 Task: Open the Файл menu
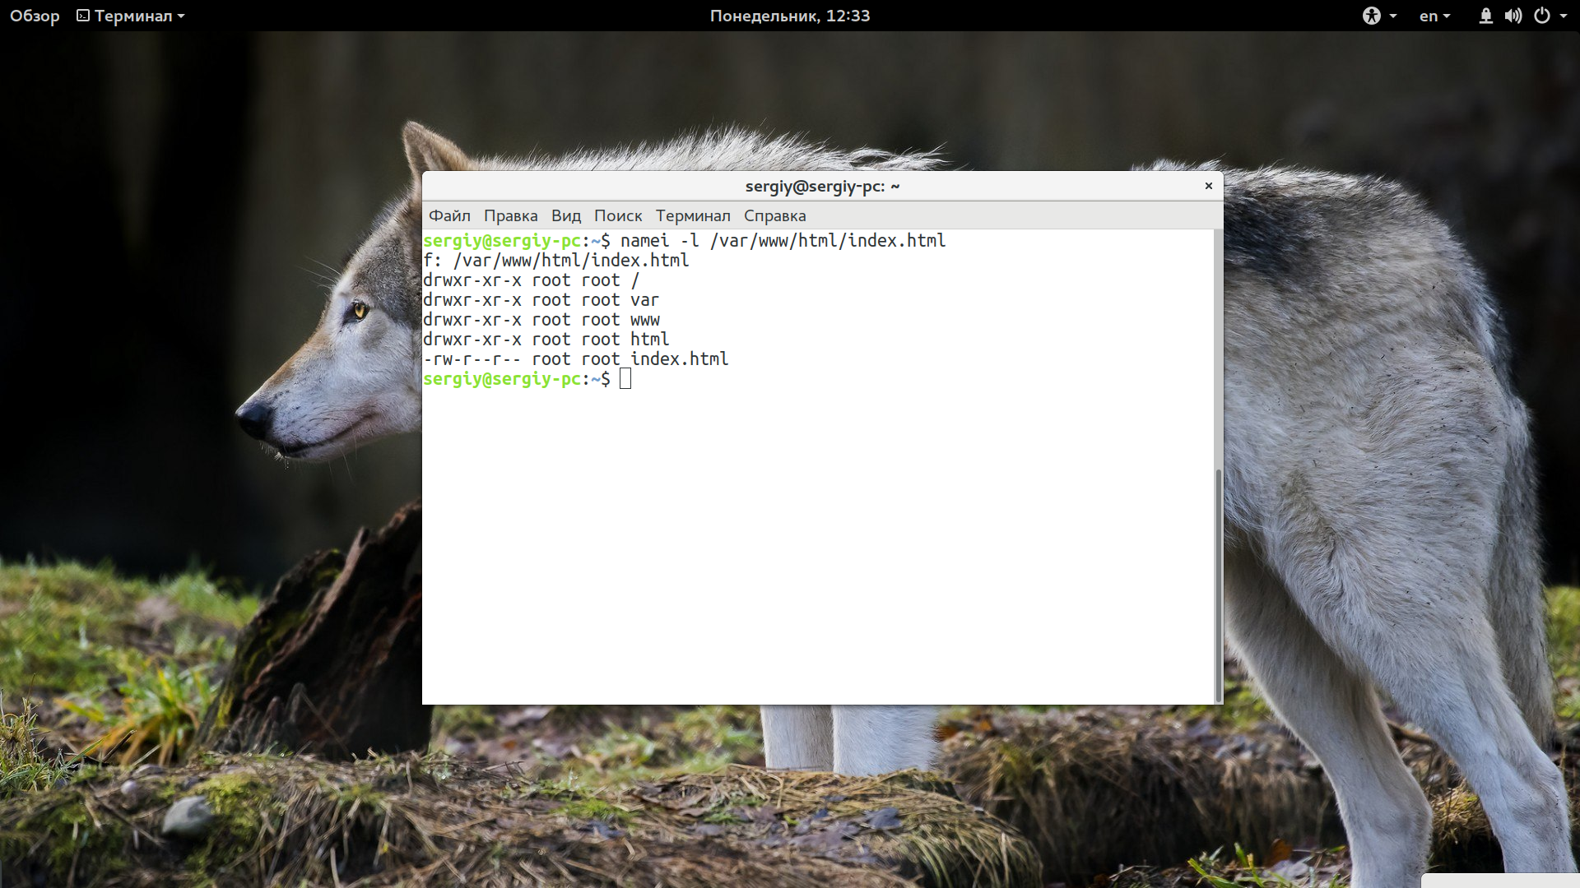449,215
